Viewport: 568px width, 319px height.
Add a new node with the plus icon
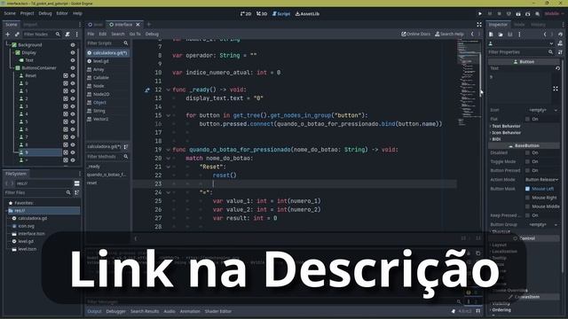coord(8,34)
